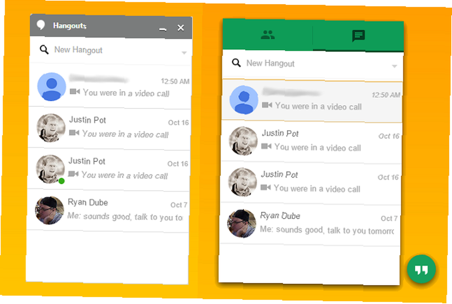Click Ryan Dube's avatar in the green window
The width and height of the screenshot is (452, 304).
pos(241,223)
